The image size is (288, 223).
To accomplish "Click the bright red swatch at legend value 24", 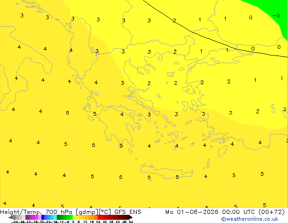I will pyautogui.click(x=99, y=217).
